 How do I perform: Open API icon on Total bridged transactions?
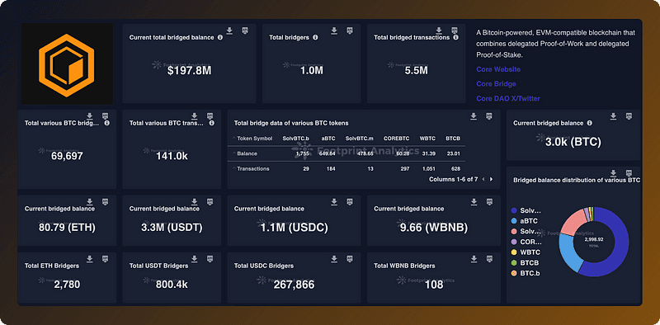coord(455,31)
